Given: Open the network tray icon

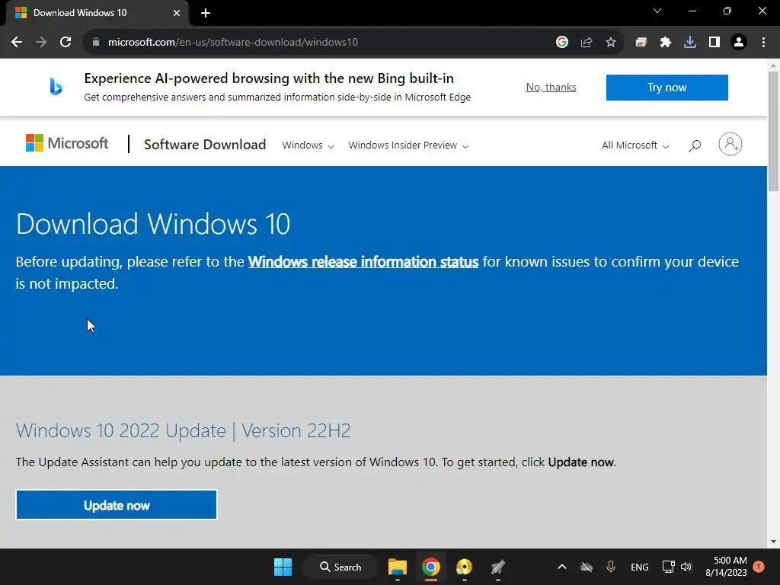Looking at the screenshot, I should (x=668, y=567).
